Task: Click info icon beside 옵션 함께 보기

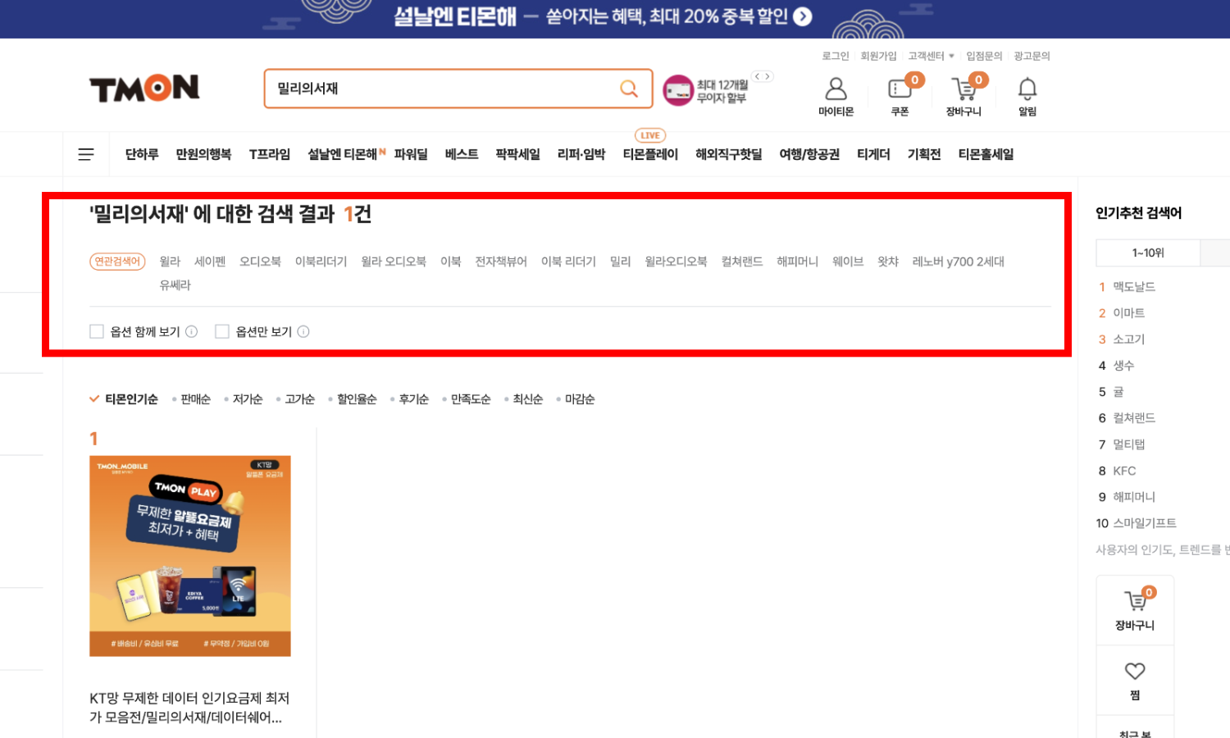Action: pyautogui.click(x=191, y=331)
